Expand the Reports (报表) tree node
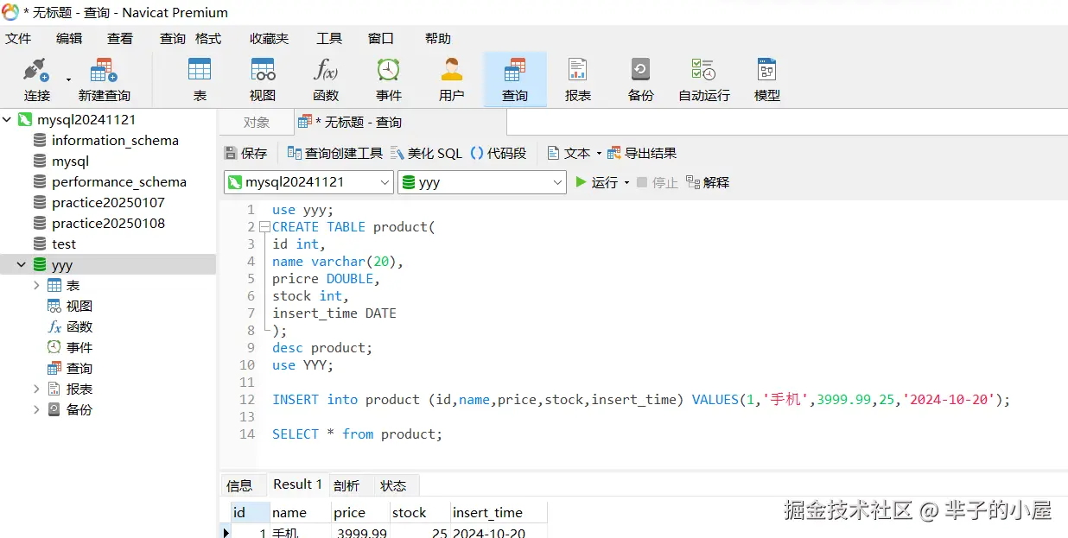The height and width of the screenshot is (538, 1068). [x=36, y=389]
